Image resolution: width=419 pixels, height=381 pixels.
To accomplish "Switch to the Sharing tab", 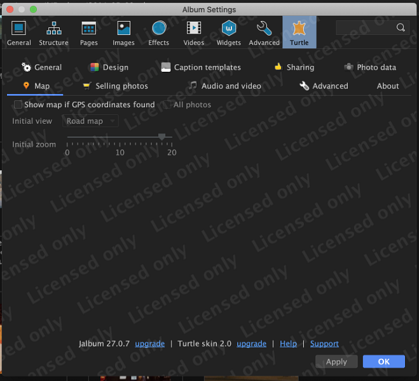I will (294, 67).
